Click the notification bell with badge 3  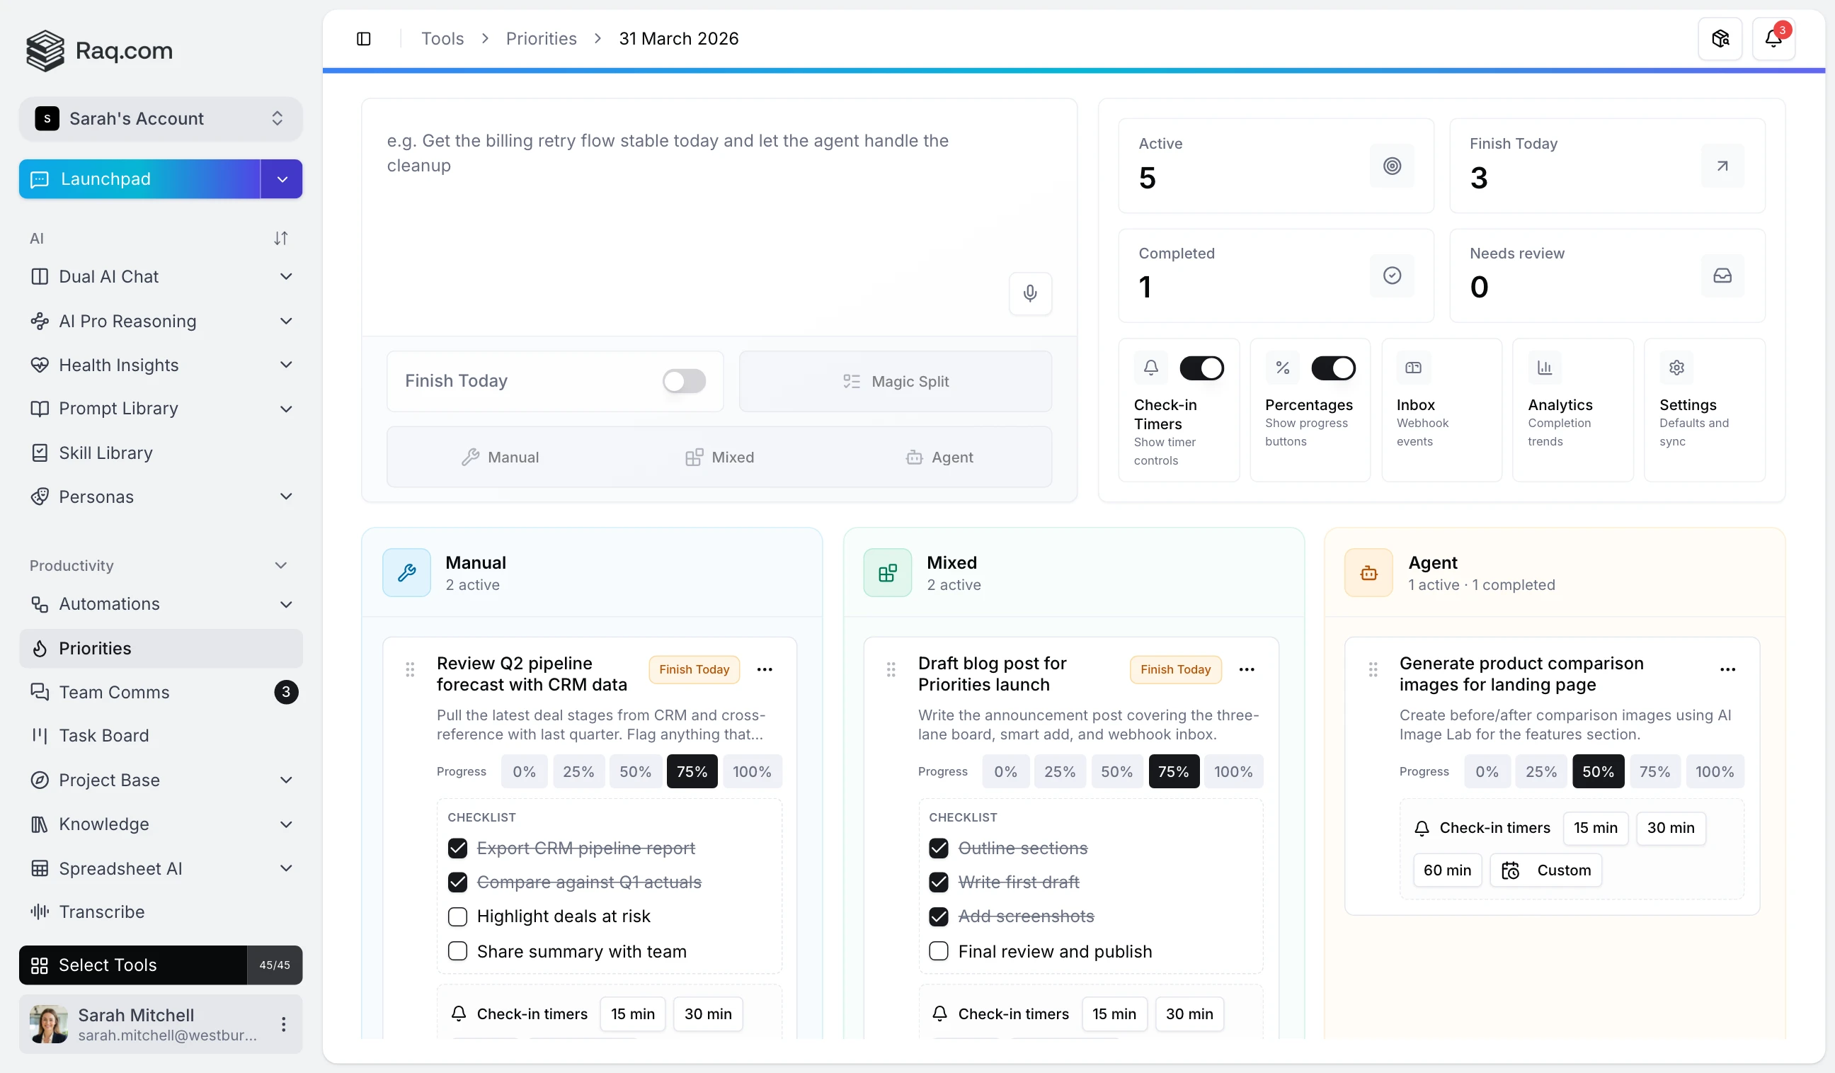[x=1773, y=38]
